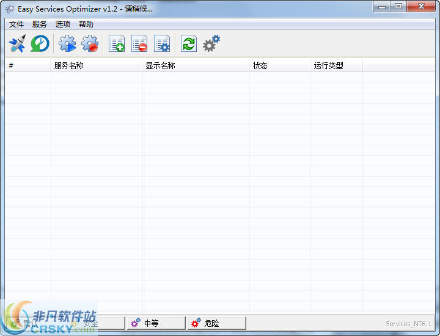Viewport: 440px width, 336px height.
Task: Open the 选项 menu
Action: 62,24
